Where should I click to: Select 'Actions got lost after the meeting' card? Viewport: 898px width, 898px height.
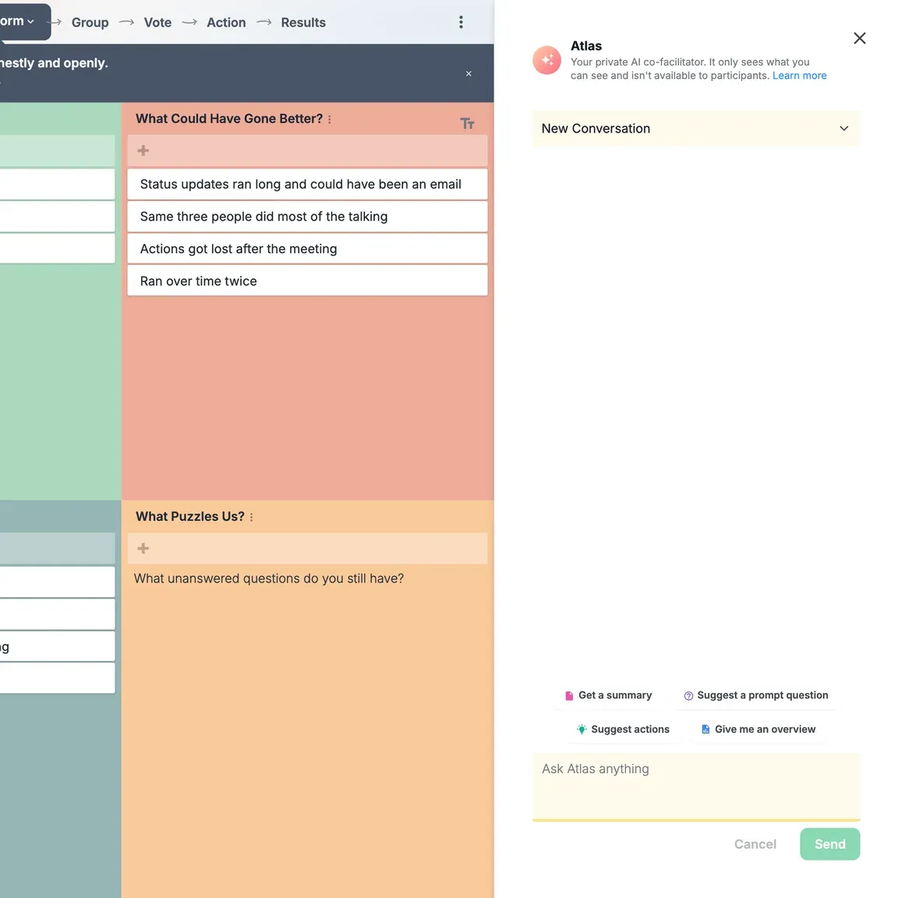click(x=308, y=249)
